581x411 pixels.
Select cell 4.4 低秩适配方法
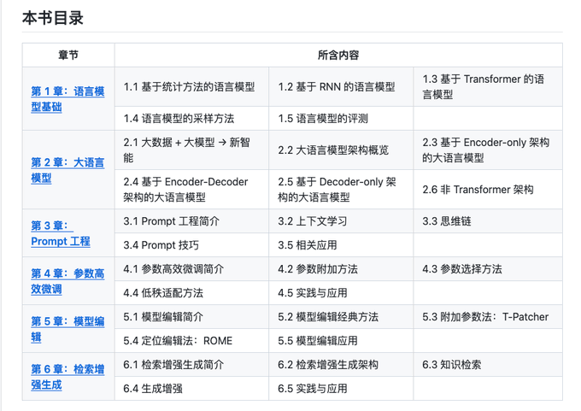tap(191, 293)
